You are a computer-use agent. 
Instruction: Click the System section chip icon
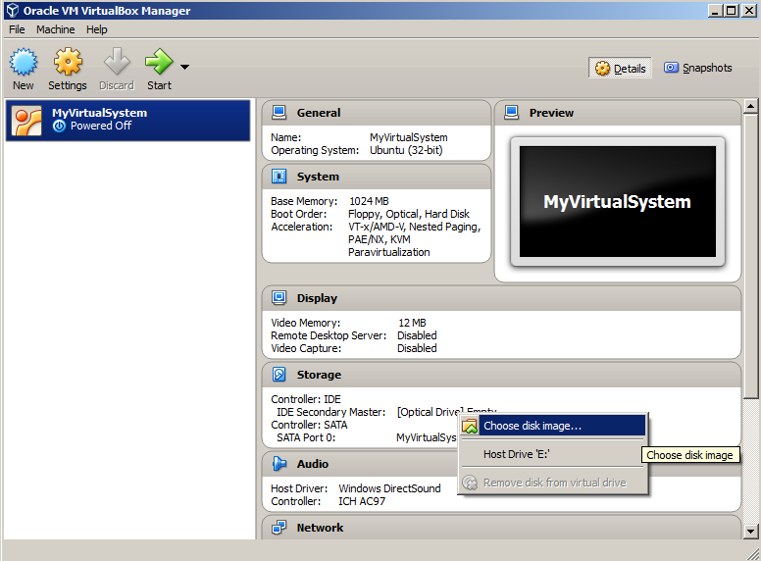click(279, 177)
